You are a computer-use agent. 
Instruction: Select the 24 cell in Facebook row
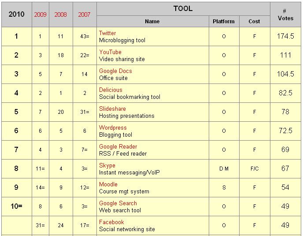[x=61, y=225]
